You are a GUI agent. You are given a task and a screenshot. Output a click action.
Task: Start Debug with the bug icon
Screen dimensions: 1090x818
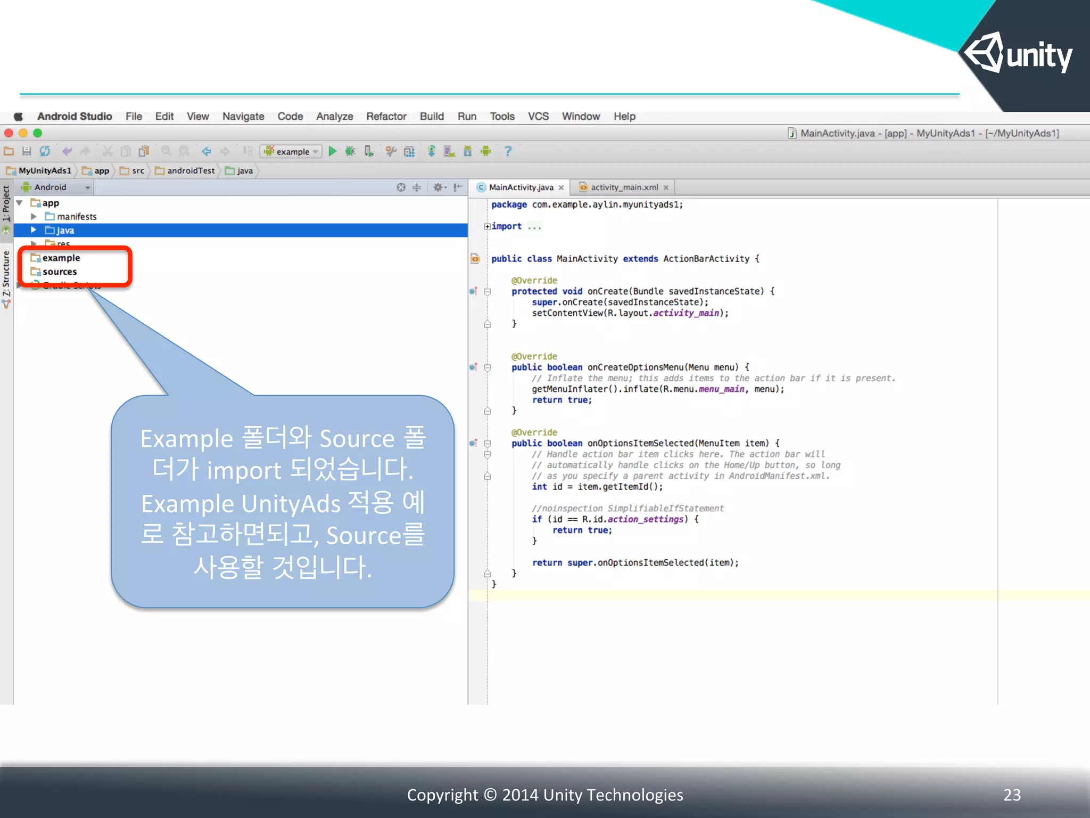click(x=350, y=152)
